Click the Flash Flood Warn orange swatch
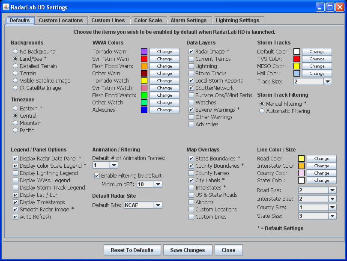347x261 pixels. pyautogui.click(x=144, y=66)
